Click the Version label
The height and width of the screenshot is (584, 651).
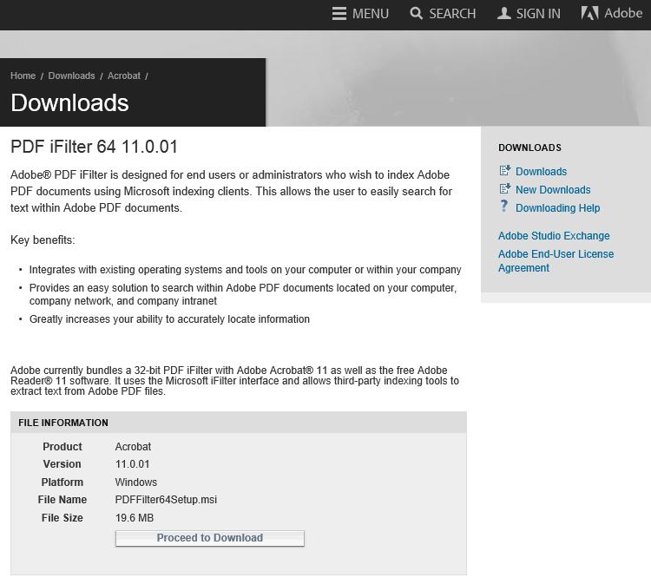coord(62,464)
